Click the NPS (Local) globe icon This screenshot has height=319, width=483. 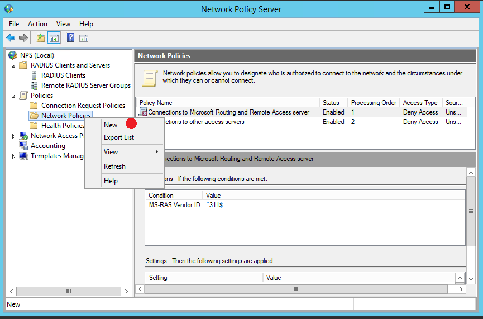click(x=13, y=55)
